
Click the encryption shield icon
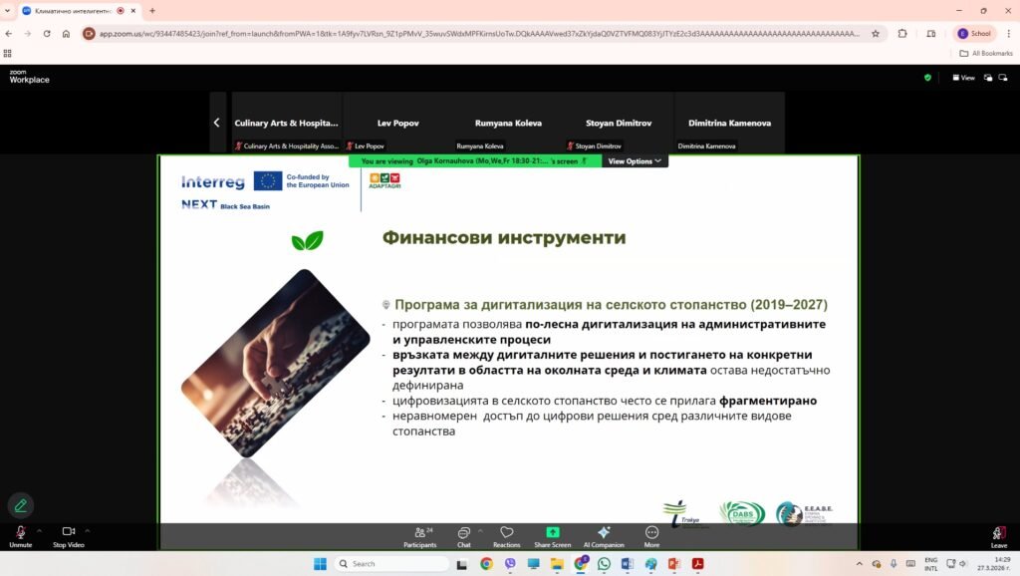coord(927,77)
